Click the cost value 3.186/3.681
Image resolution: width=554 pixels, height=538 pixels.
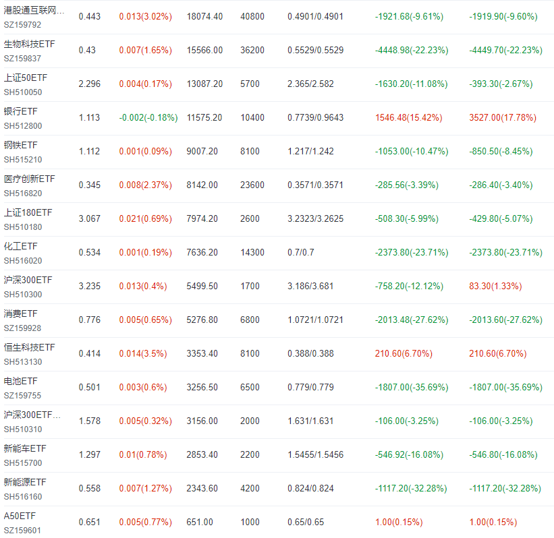[x=310, y=287]
